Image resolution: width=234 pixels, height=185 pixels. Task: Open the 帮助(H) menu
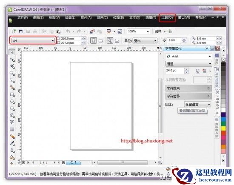pyautogui.click(x=201, y=17)
